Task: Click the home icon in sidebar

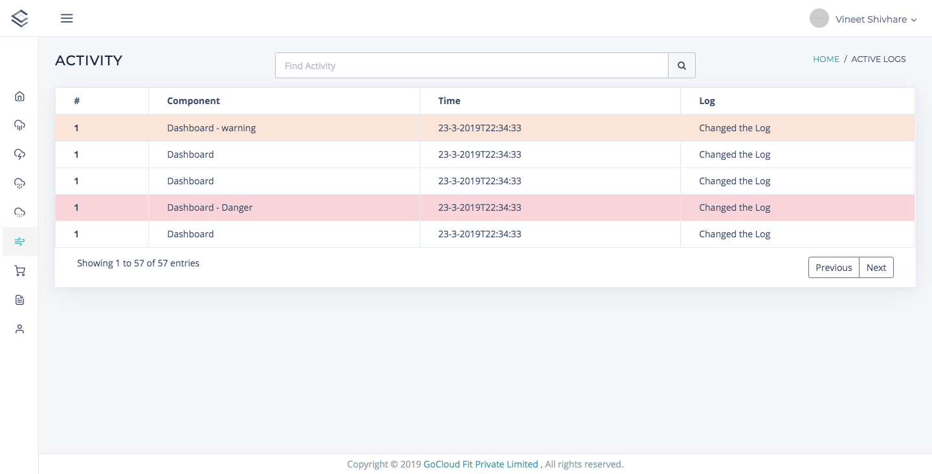Action: tap(19, 96)
